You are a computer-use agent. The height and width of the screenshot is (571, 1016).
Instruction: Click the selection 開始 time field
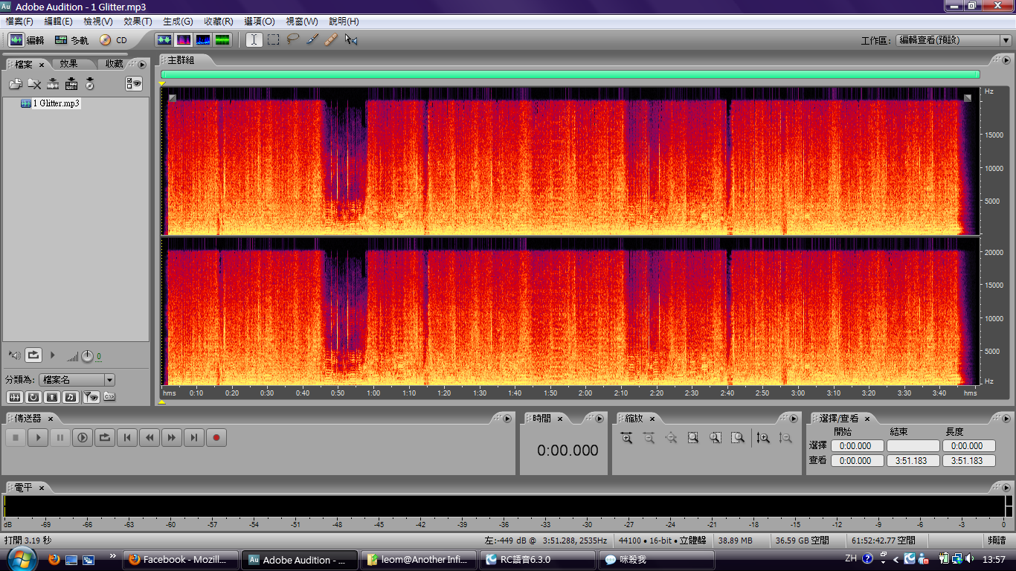coord(857,446)
